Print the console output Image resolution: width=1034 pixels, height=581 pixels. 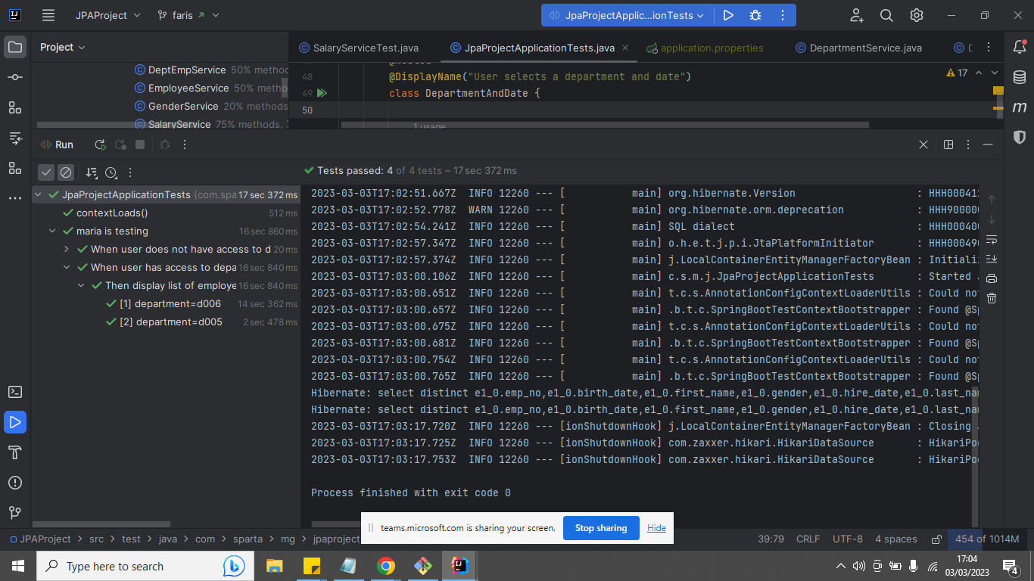(992, 278)
